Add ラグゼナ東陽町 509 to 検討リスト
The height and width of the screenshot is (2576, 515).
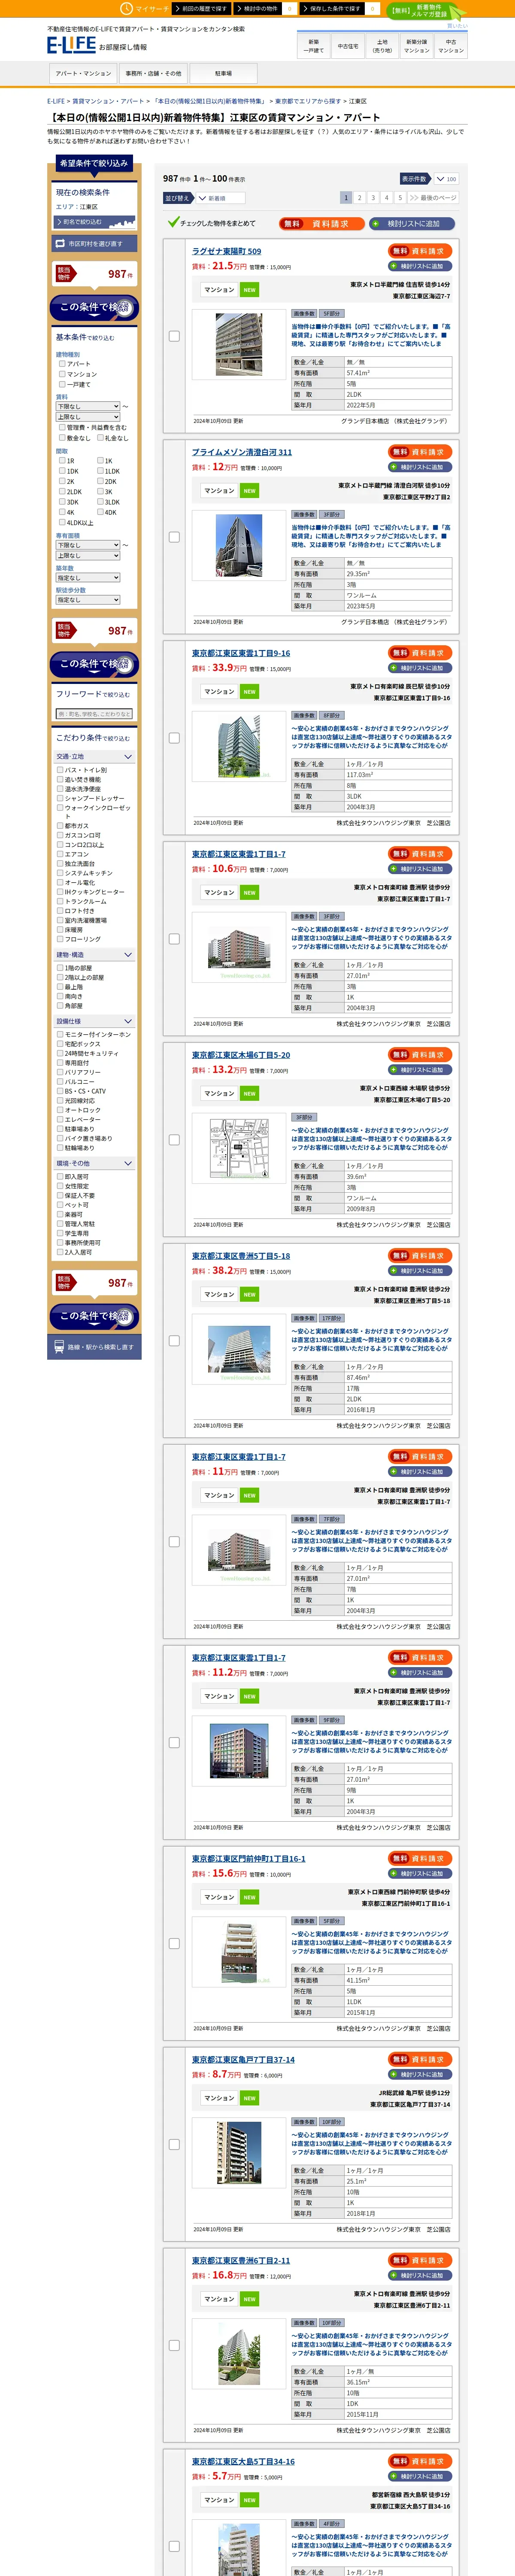click(420, 266)
